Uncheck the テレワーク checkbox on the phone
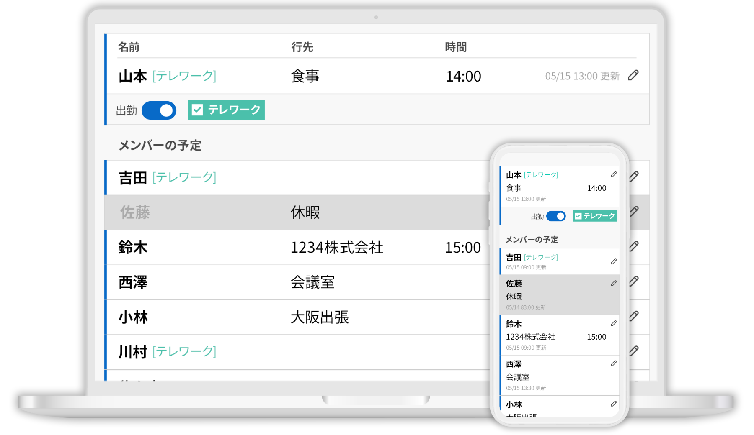Screen dimensions: 754x435 (x=578, y=216)
